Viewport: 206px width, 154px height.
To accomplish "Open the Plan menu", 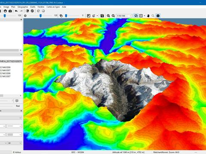I will [x=13, y=7].
